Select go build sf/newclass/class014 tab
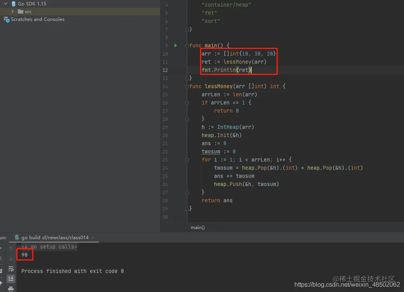 [55, 237]
